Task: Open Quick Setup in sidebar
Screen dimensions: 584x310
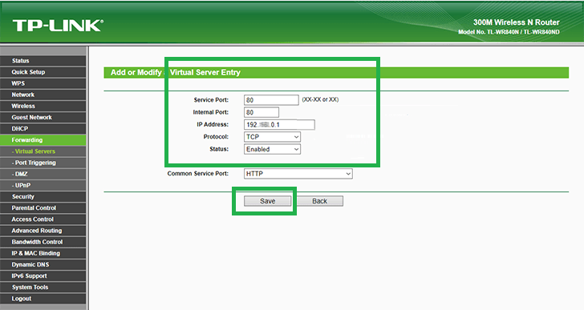Action: click(43, 72)
